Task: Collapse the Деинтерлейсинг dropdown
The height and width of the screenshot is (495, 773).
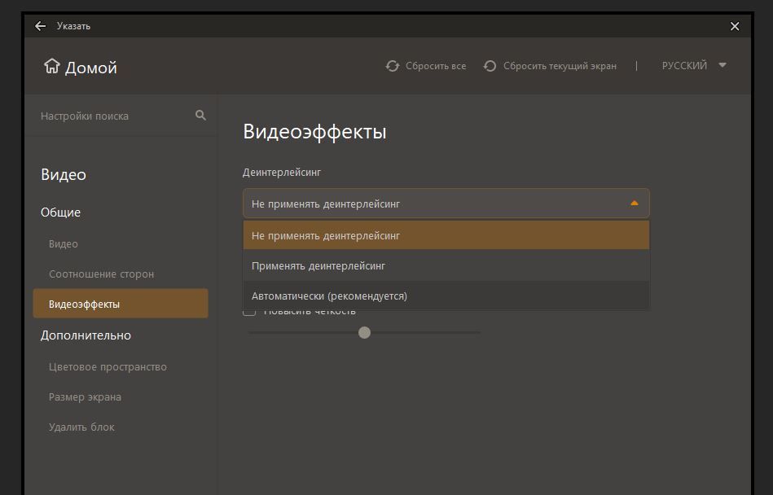Action: 446,204
